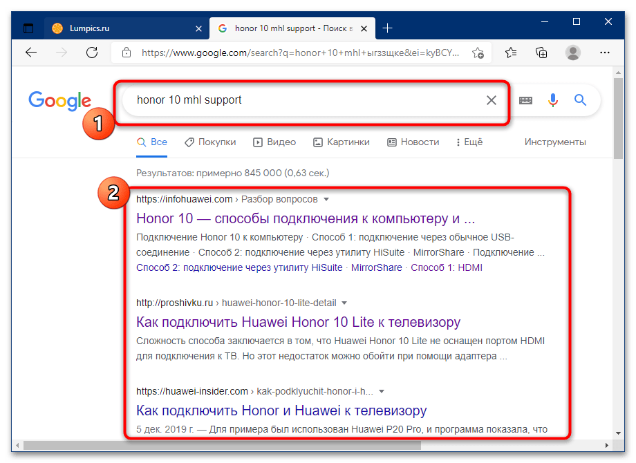Click the https://huawei-insider.com URL text
The height and width of the screenshot is (463, 636).
pos(192,391)
